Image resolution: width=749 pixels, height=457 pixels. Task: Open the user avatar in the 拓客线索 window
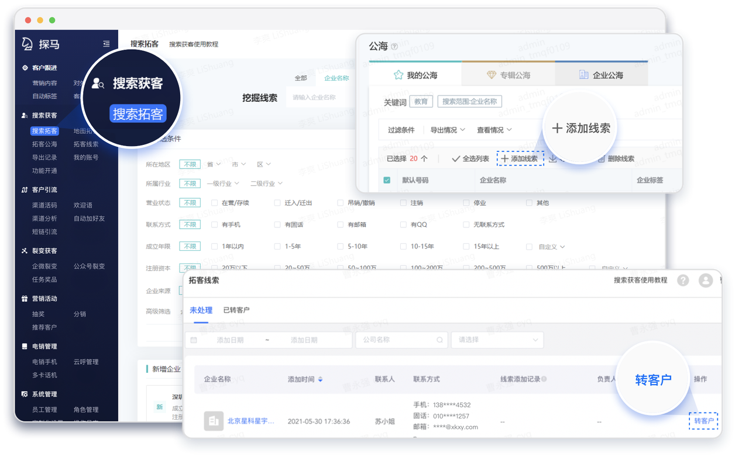pos(706,281)
